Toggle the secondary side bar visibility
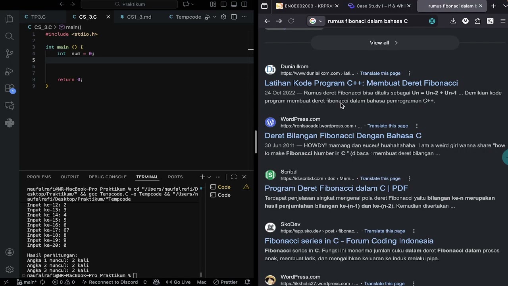This screenshot has height=286, width=508. point(244,4)
